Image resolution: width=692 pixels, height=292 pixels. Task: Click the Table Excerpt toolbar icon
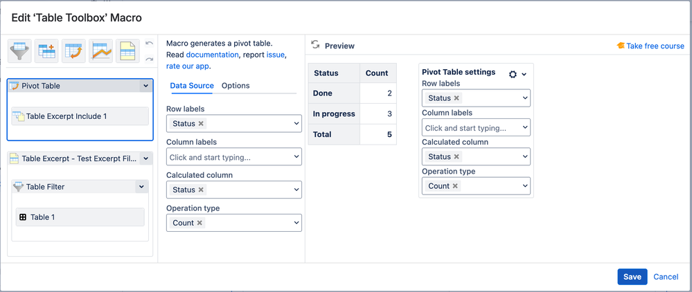pos(127,52)
